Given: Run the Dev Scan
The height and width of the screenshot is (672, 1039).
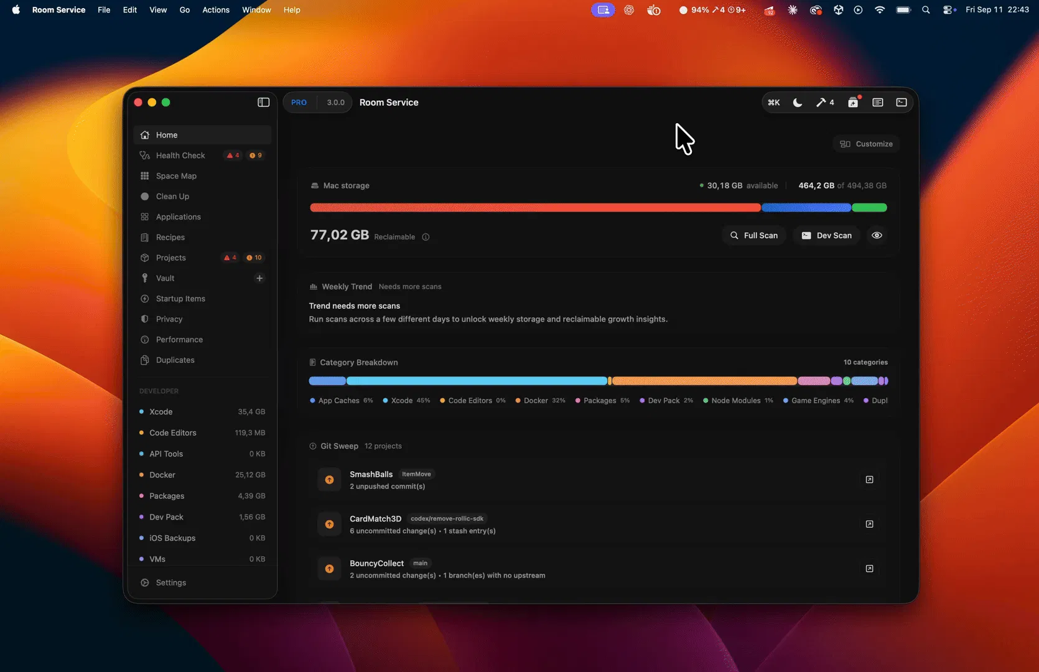Looking at the screenshot, I should click(x=826, y=235).
